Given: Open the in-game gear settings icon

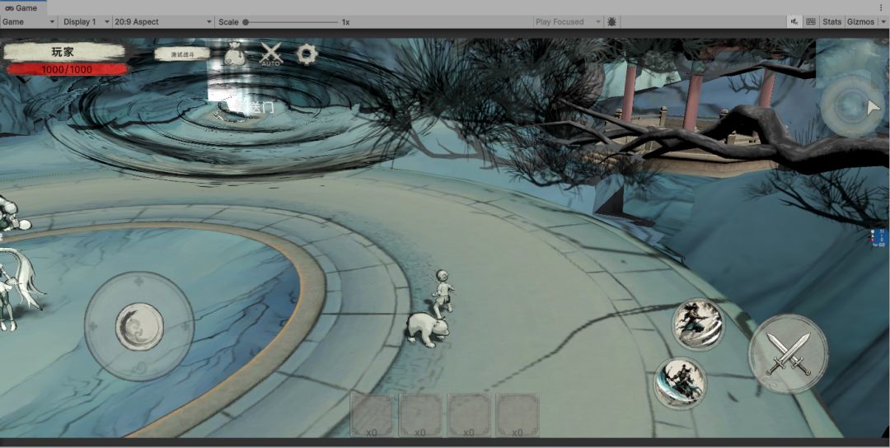Looking at the screenshot, I should pos(307,54).
